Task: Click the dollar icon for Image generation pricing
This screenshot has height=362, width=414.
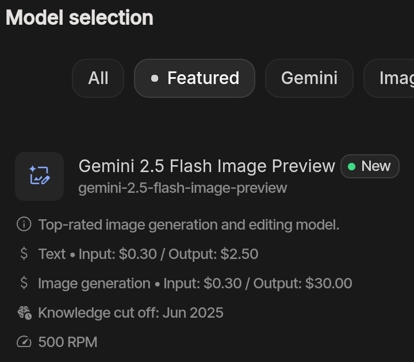Action: point(24,283)
